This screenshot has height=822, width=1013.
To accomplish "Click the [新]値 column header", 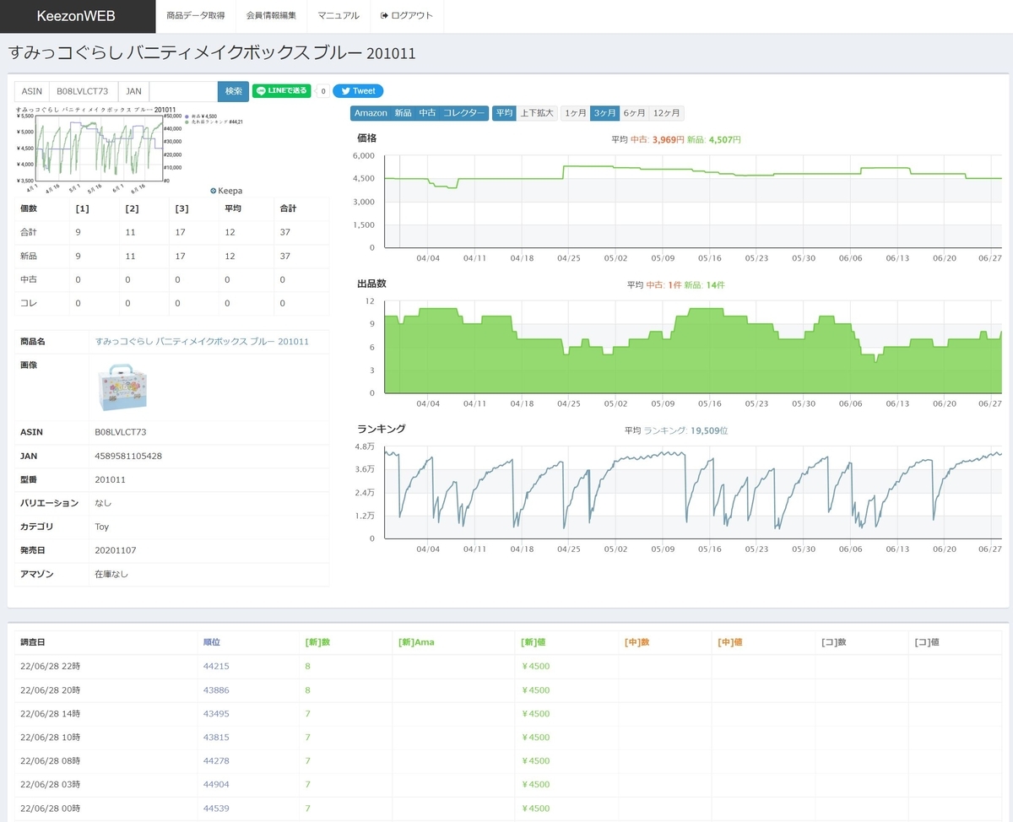I will tap(535, 642).
